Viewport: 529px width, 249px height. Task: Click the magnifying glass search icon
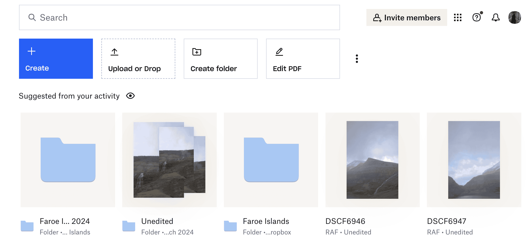click(32, 17)
